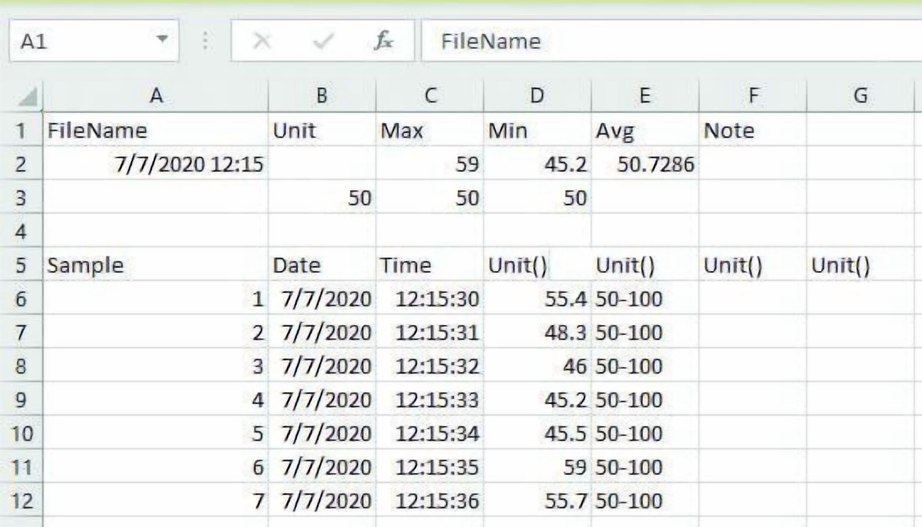Select row 12 header
Screen dimensions: 922x527
(21, 500)
